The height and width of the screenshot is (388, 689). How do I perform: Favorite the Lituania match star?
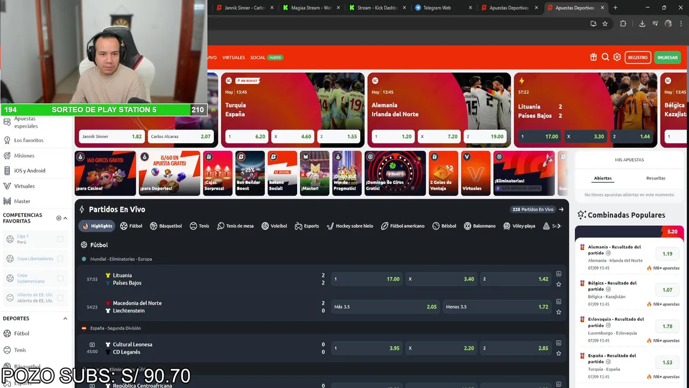coord(559,285)
